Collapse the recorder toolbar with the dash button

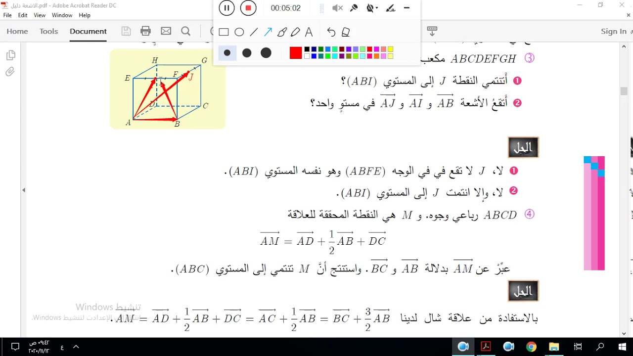pyautogui.click(x=407, y=8)
